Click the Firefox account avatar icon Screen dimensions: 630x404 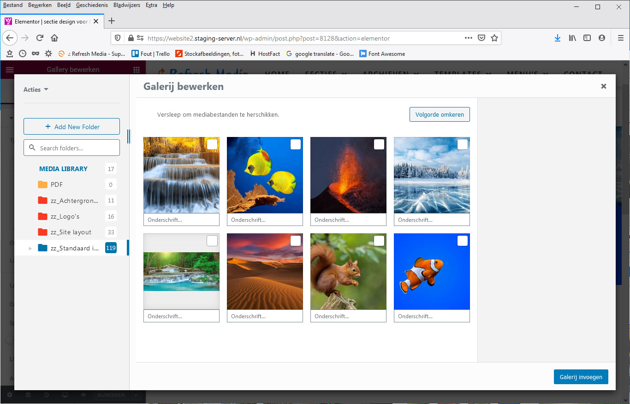601,38
